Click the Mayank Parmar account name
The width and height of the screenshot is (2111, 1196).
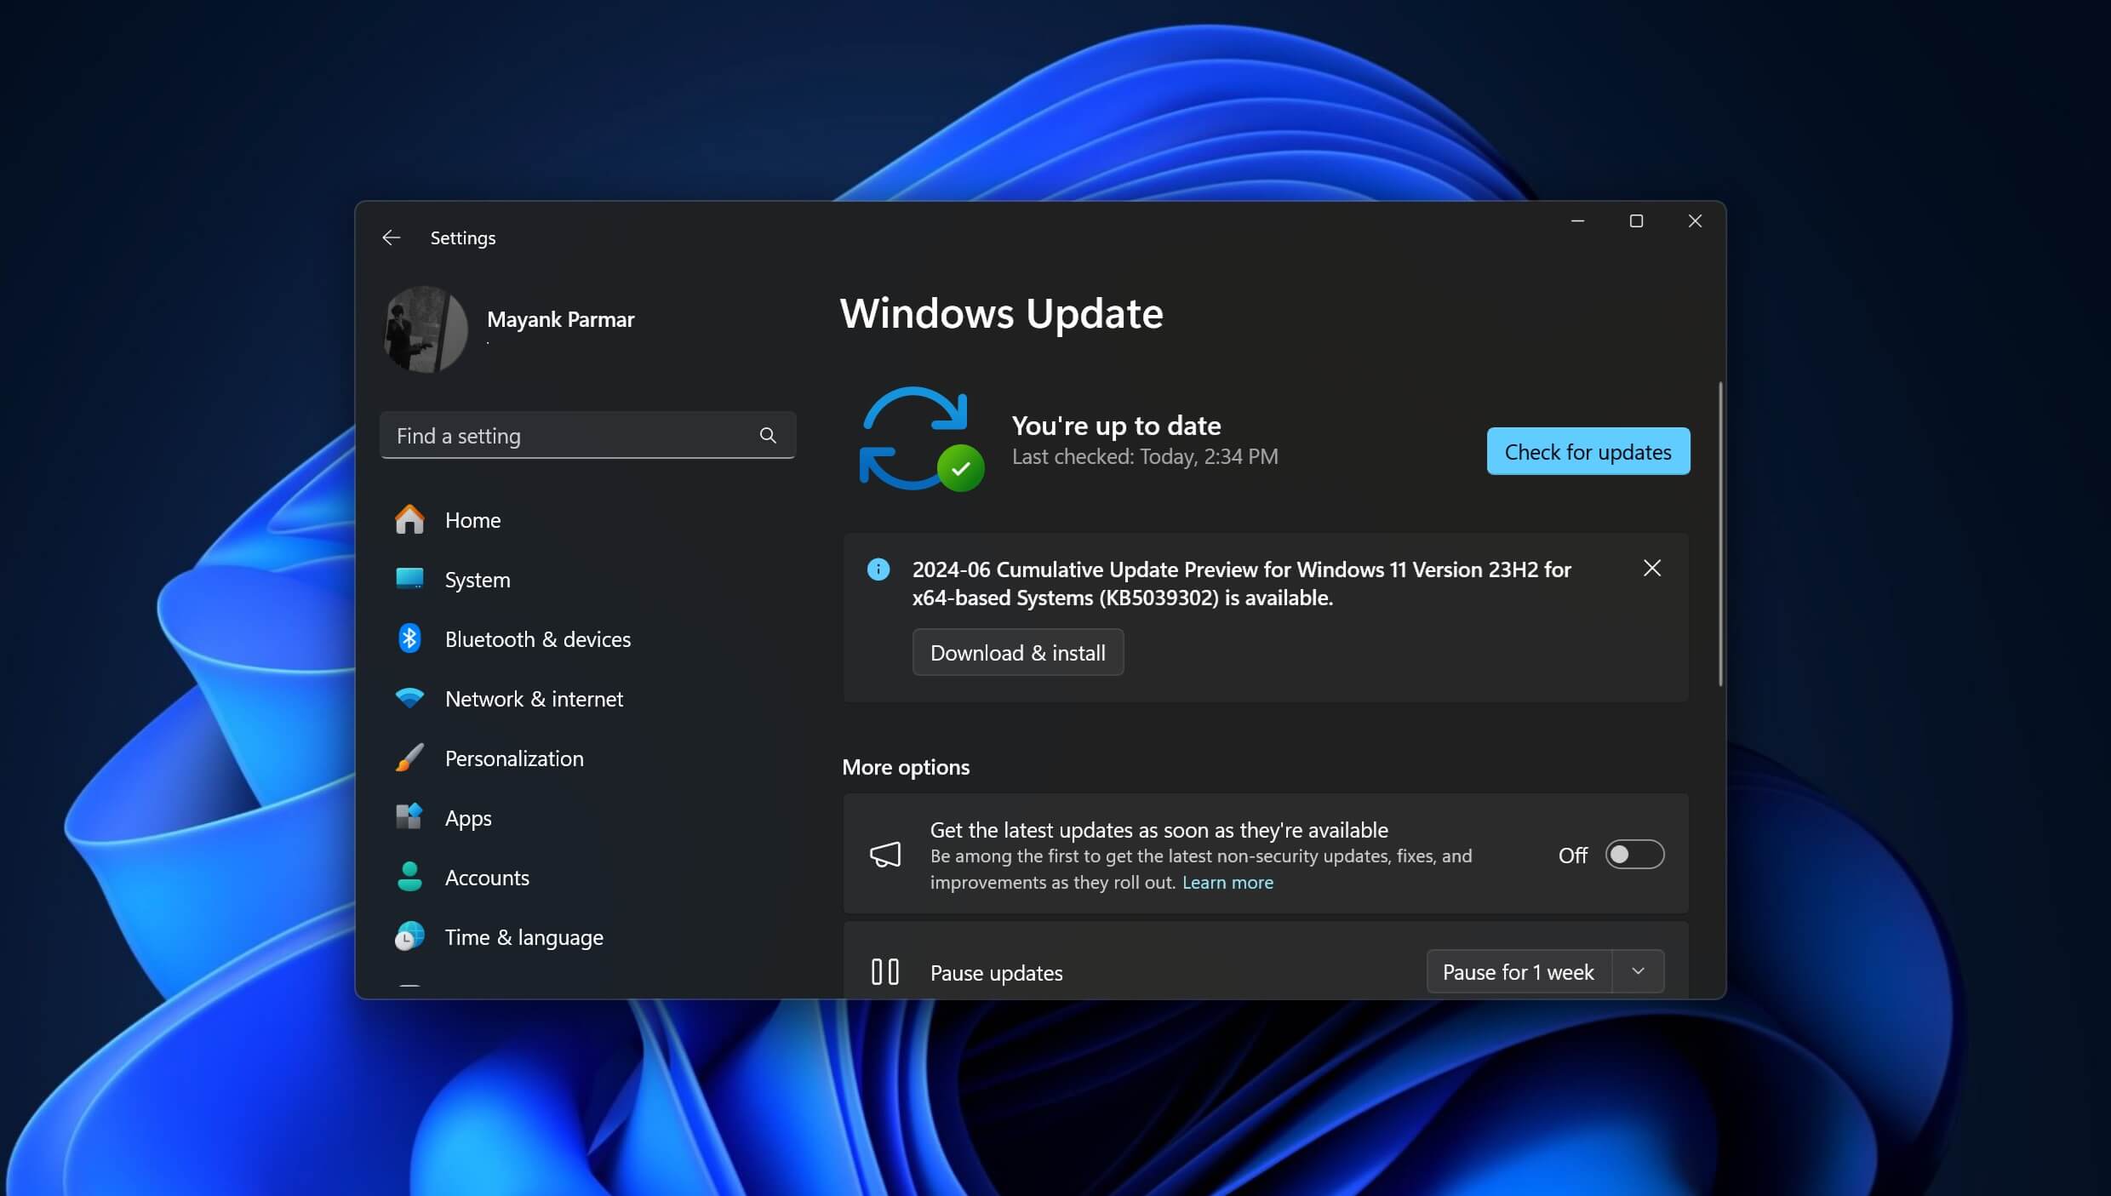(560, 319)
